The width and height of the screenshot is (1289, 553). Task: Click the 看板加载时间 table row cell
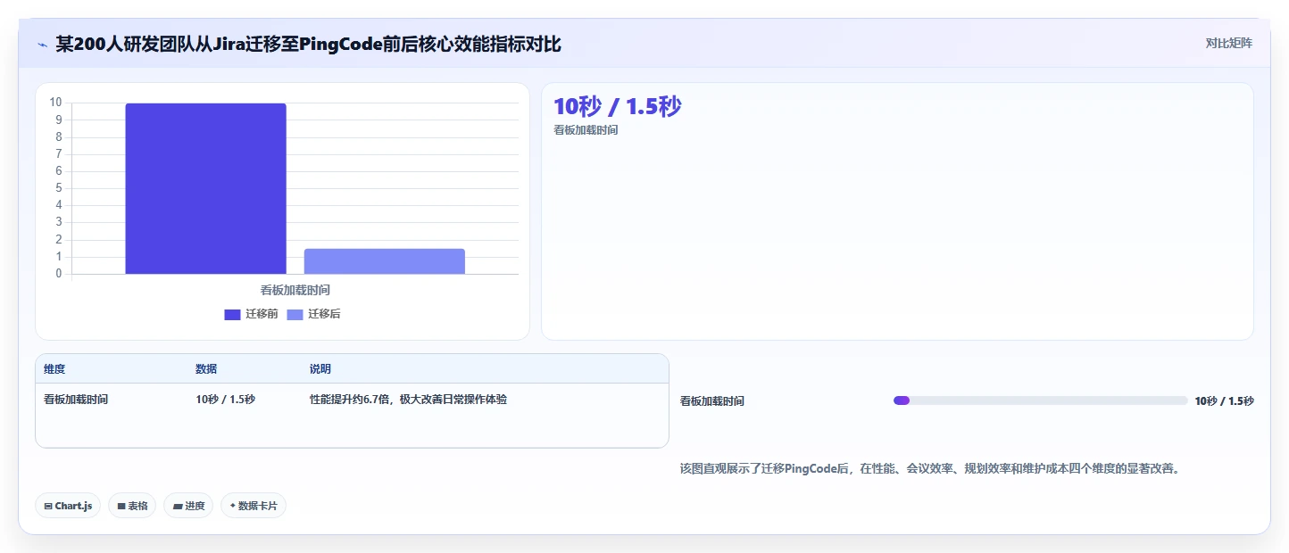point(76,400)
